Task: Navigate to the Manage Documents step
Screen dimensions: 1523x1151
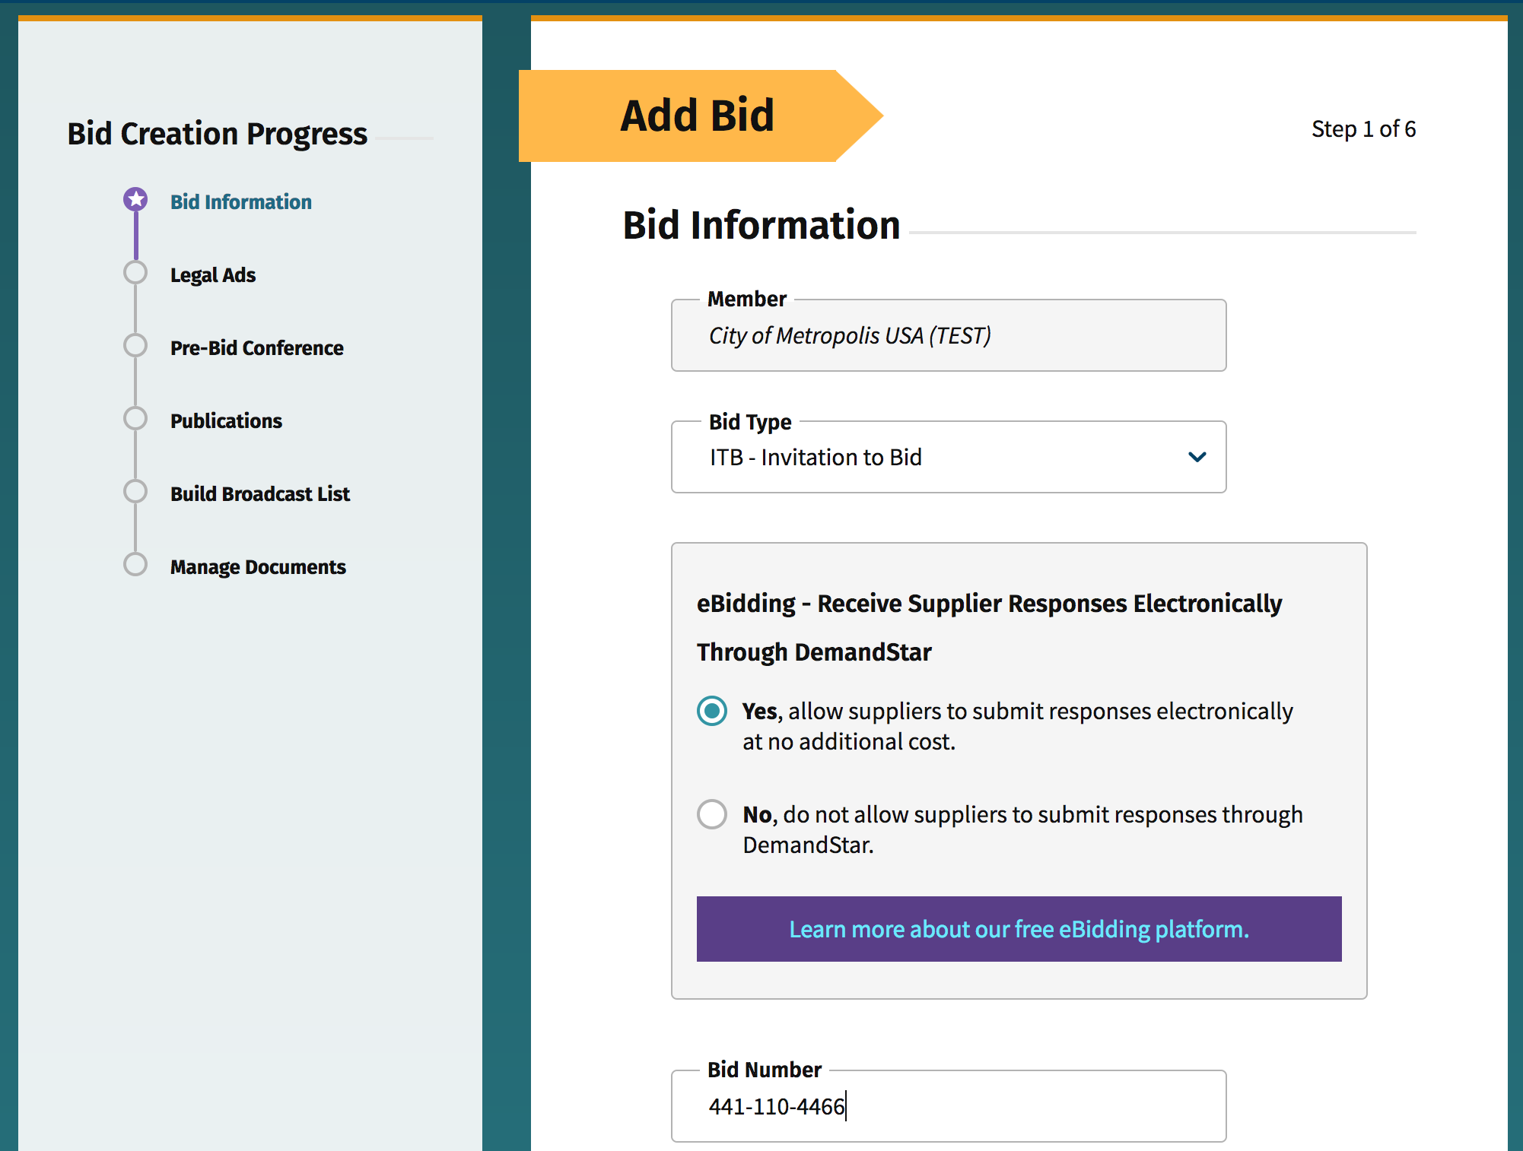Action: click(x=258, y=566)
